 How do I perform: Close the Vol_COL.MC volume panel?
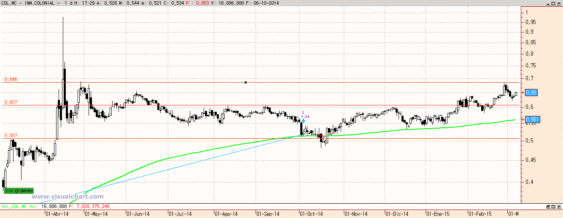(559, 207)
